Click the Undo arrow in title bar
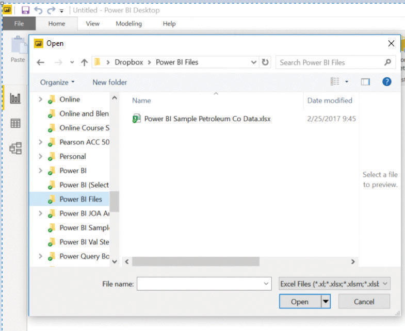 [38, 10]
